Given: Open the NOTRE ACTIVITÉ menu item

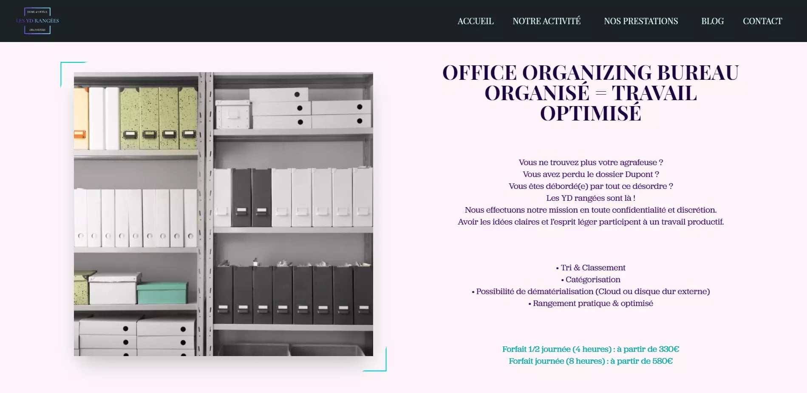Looking at the screenshot, I should coord(546,21).
